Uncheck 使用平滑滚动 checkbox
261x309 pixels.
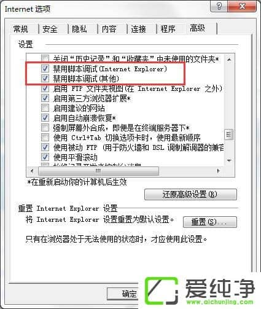point(45,157)
